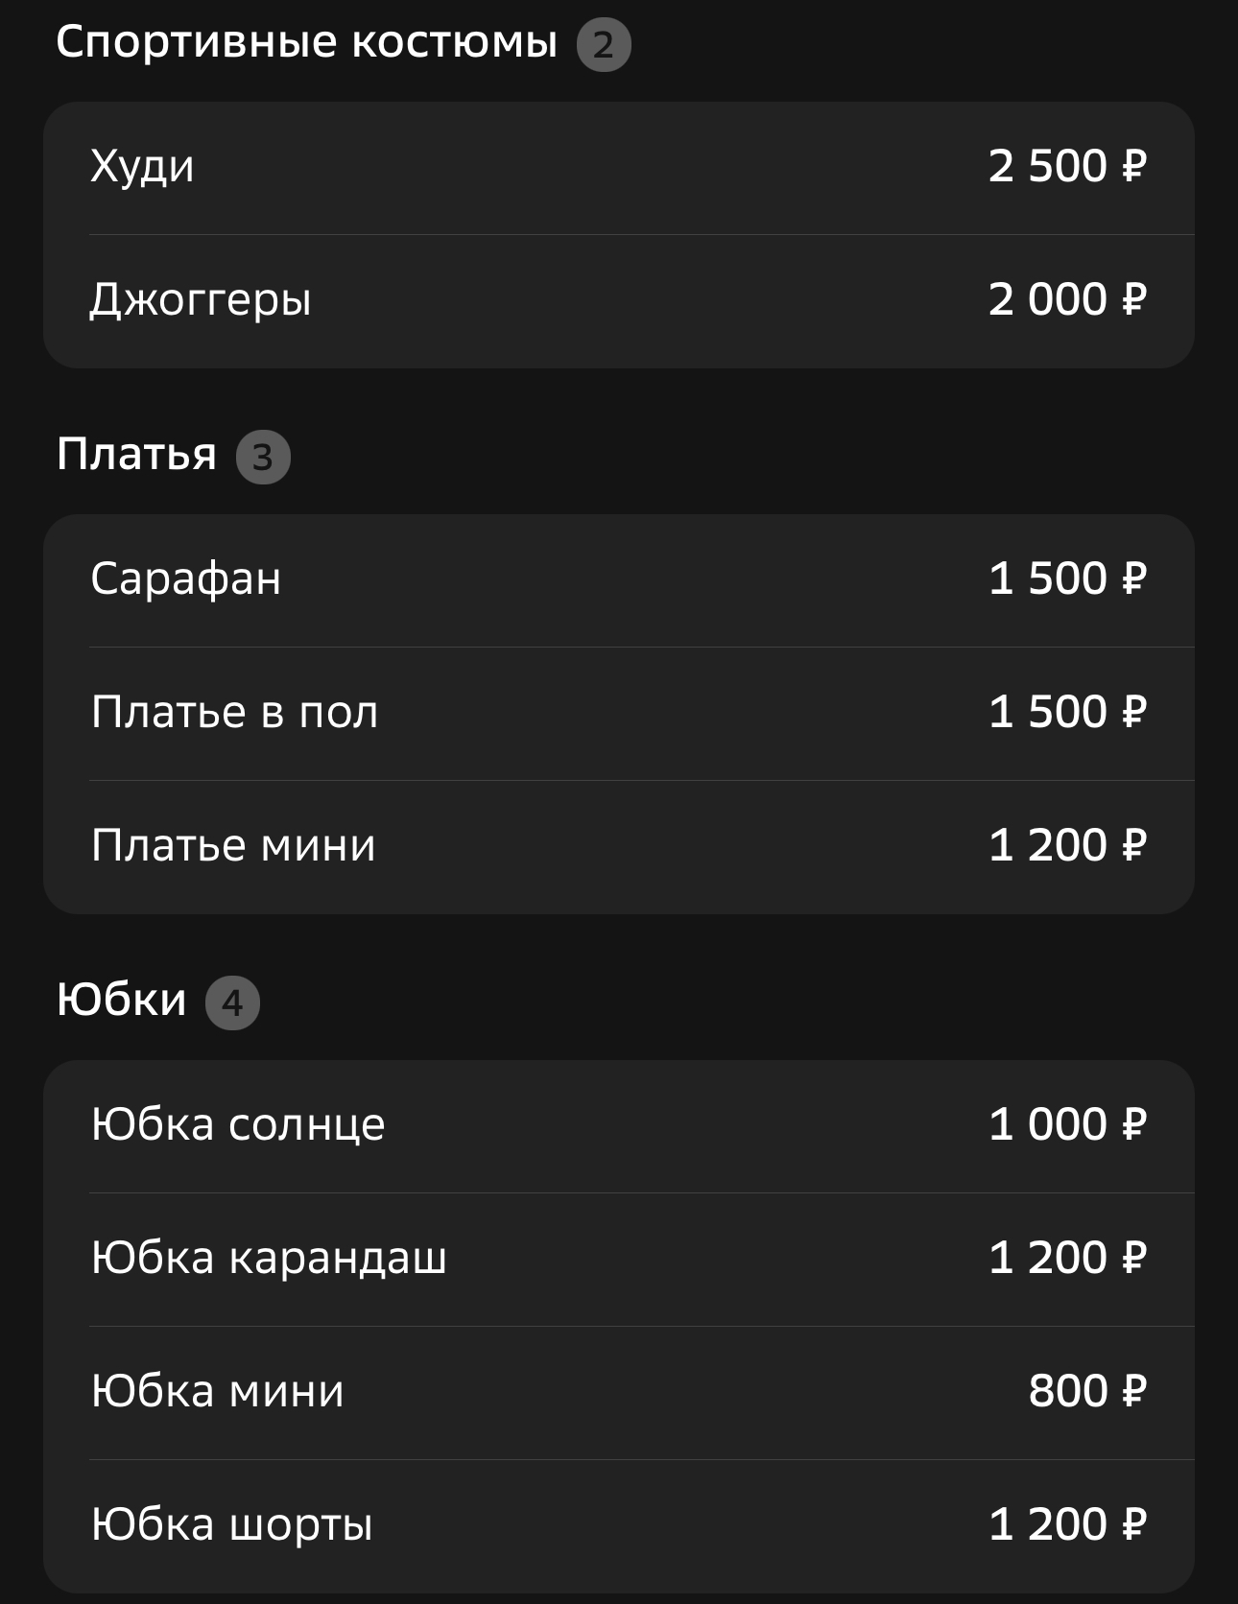Click the count badge 2 beside Спортивные костюмы
This screenshot has height=1604, width=1238.
coord(604,45)
